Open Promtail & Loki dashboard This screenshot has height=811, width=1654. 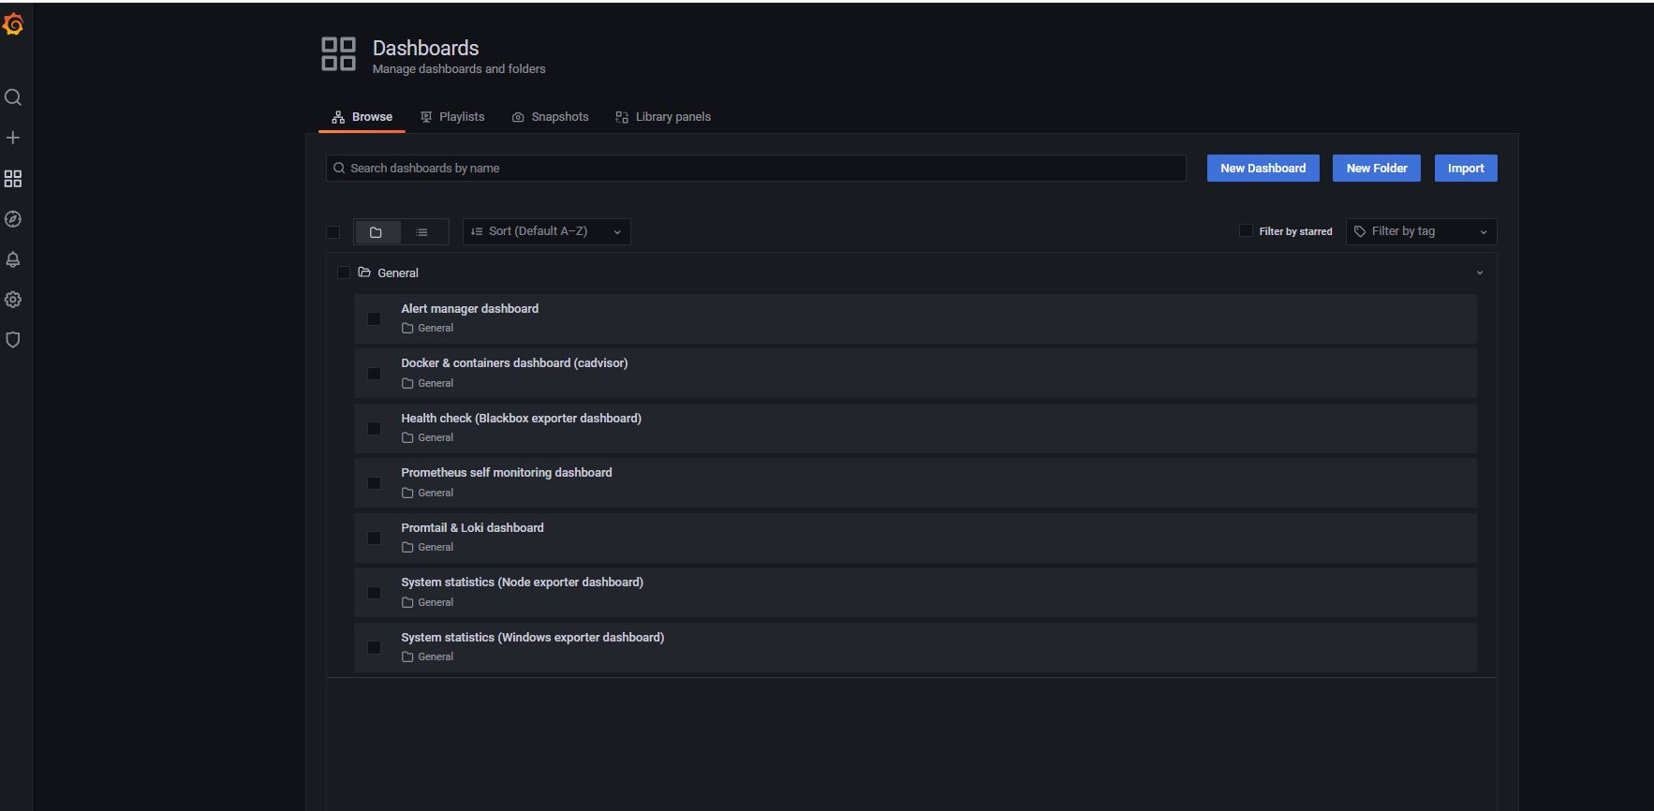[472, 528]
